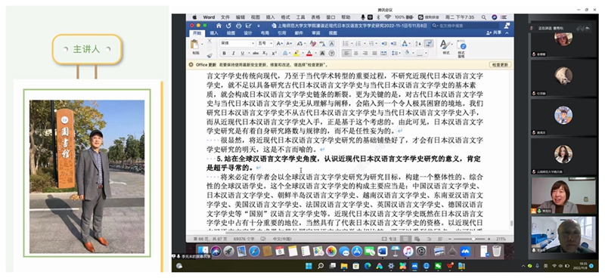Open the font name dropdown 宋体
The height and width of the screenshot is (278, 605).
coord(237,43)
